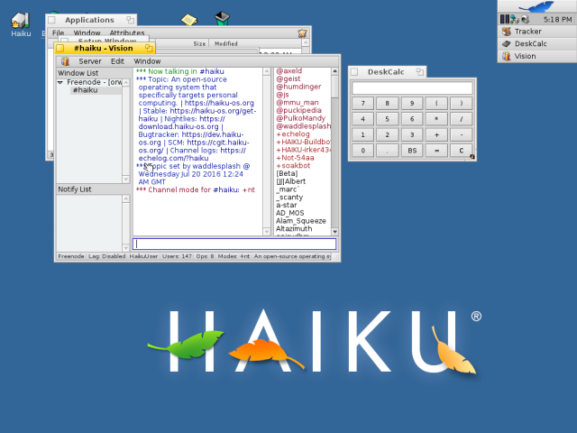Click "Users: 147" in status bar
The height and width of the screenshot is (433, 577).
tap(177, 256)
